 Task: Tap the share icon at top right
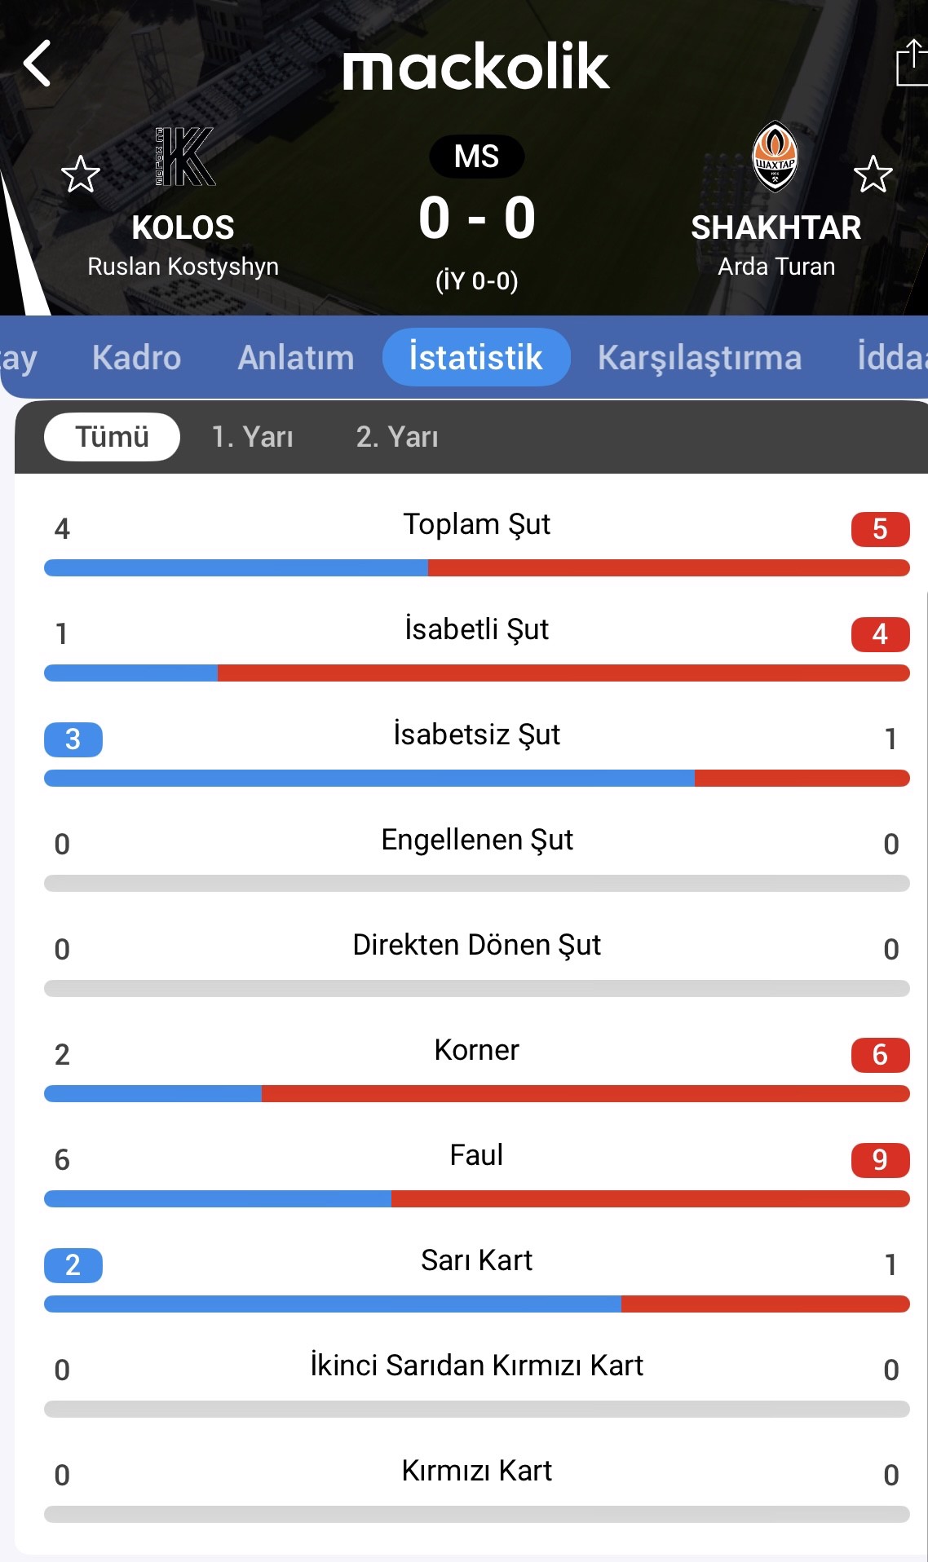pos(912,64)
